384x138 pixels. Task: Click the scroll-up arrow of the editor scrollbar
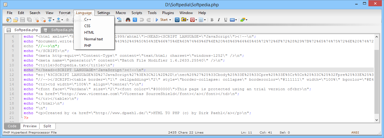pyautogui.click(x=377, y=36)
